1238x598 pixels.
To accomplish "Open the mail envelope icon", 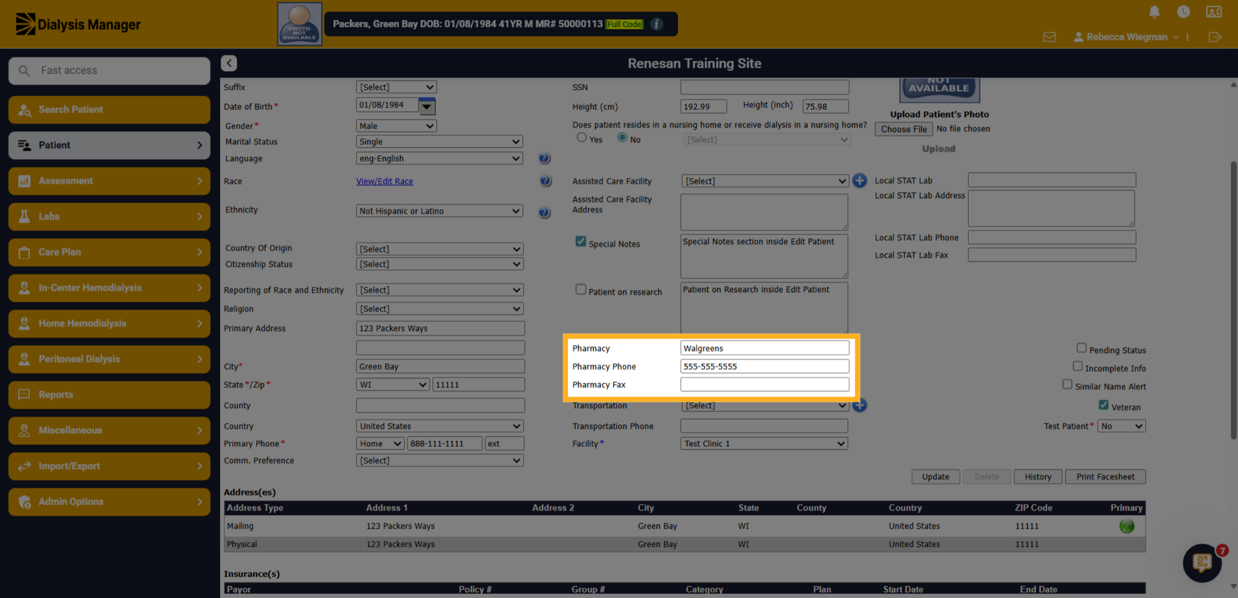I will (x=1049, y=37).
